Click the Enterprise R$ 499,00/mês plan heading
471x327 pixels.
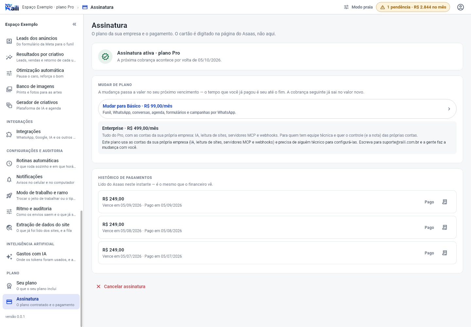(130, 128)
